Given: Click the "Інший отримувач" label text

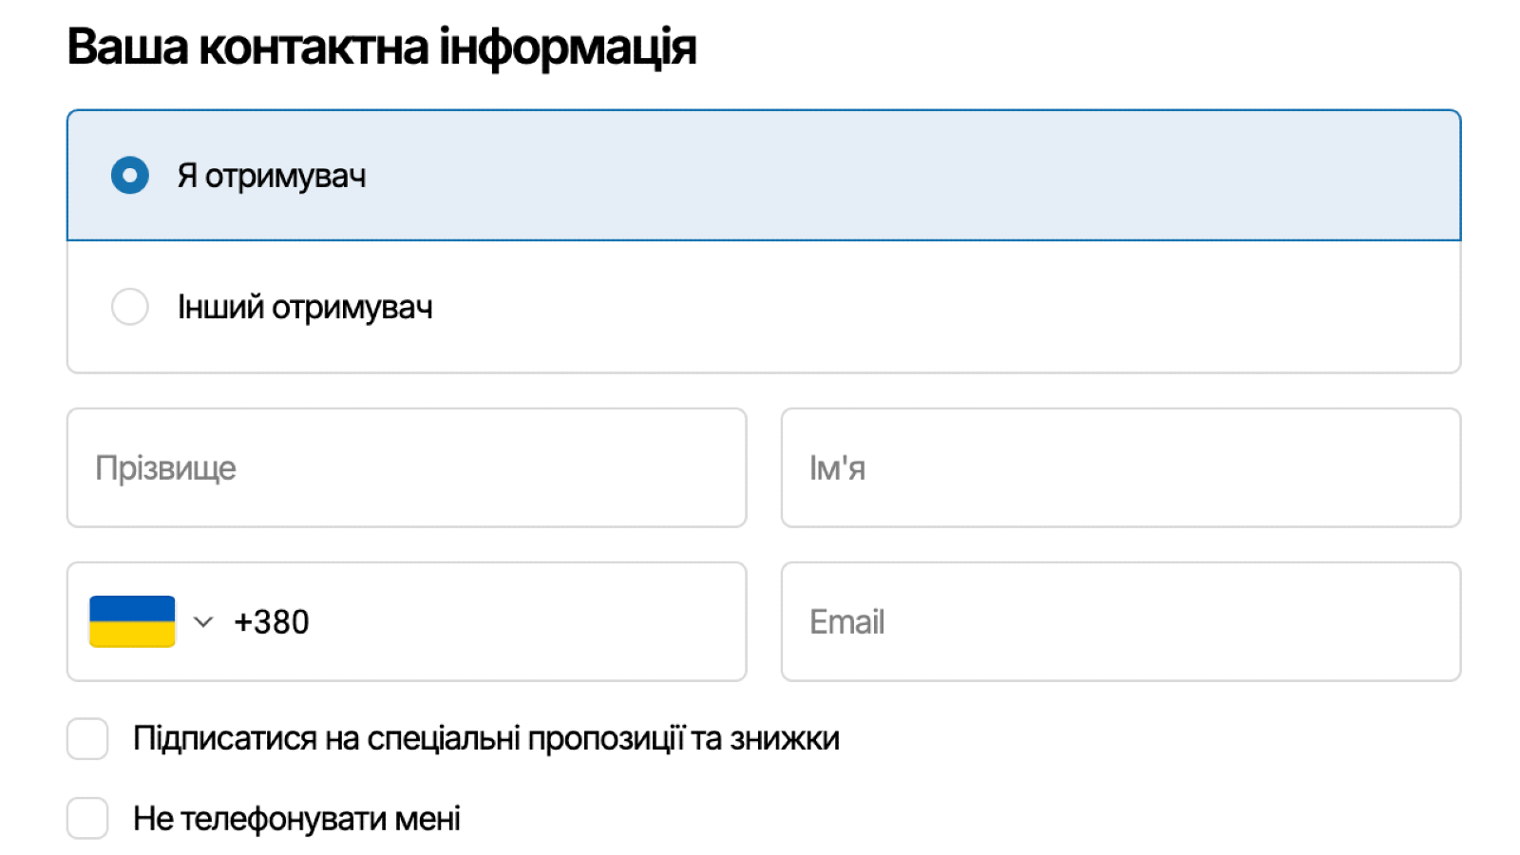Looking at the screenshot, I should click(x=305, y=308).
